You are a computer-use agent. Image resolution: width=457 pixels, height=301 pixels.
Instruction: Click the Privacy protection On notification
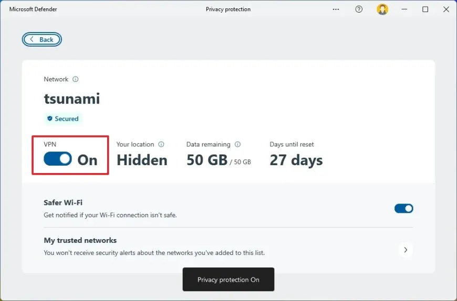pos(228,279)
